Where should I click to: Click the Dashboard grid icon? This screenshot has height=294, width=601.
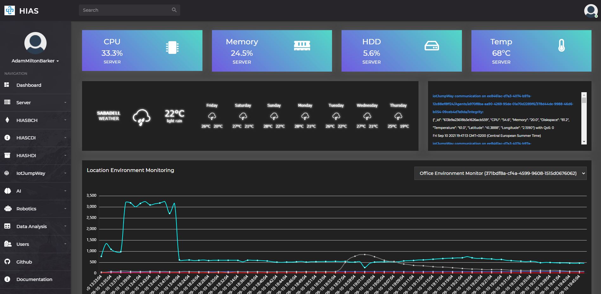[x=7, y=85]
